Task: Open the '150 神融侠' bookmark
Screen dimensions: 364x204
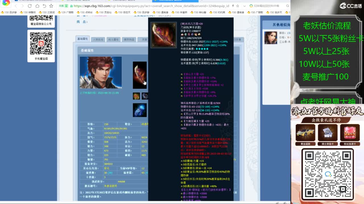Action: pos(28,12)
